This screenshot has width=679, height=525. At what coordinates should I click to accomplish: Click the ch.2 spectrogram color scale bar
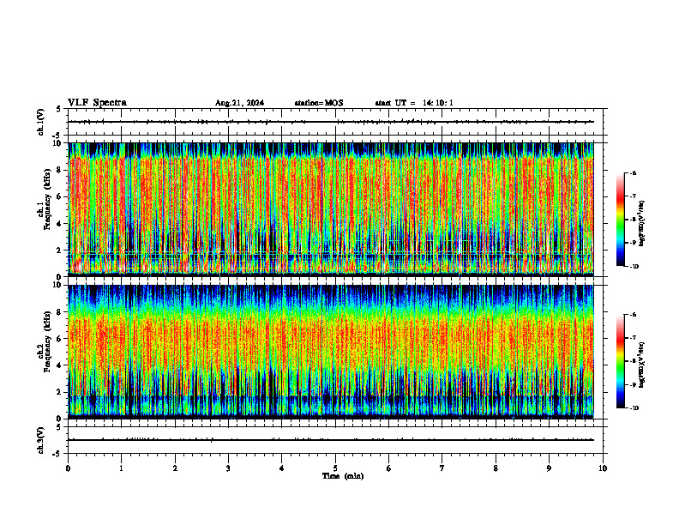tap(620, 361)
